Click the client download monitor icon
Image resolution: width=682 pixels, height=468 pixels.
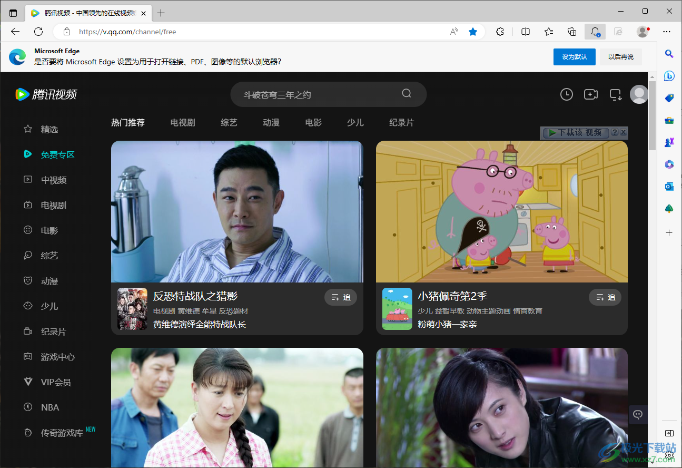[616, 95]
